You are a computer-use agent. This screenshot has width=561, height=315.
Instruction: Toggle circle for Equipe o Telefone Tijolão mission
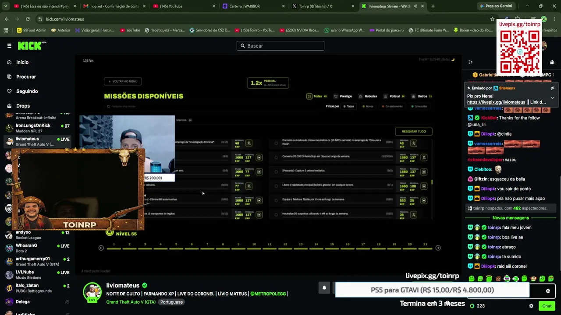276,200
